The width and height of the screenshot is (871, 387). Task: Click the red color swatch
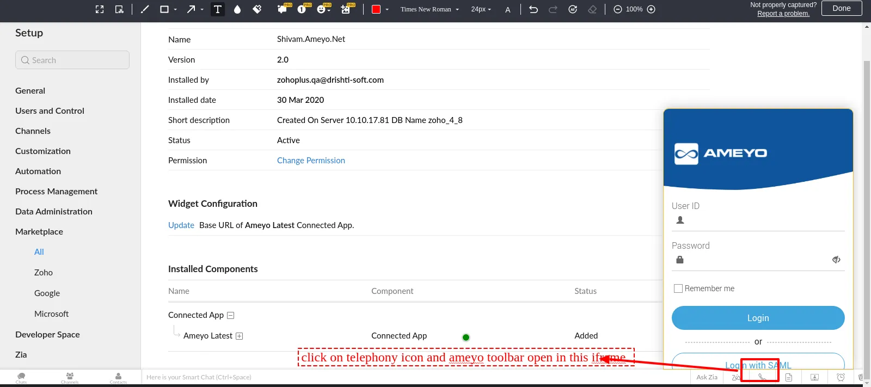tap(376, 9)
